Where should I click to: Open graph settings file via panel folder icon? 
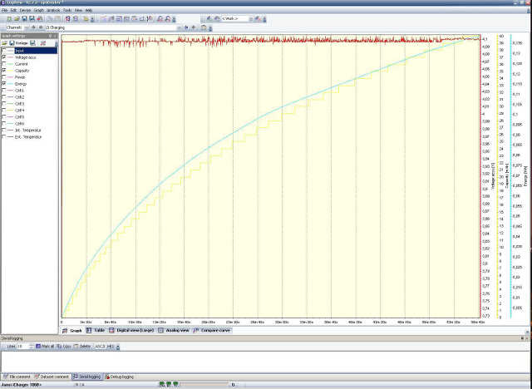pos(3,43)
